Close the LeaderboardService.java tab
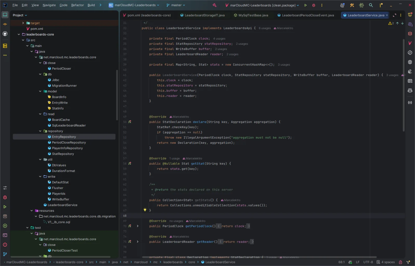The width and height of the screenshot is (415, 266). tap(387, 15)
